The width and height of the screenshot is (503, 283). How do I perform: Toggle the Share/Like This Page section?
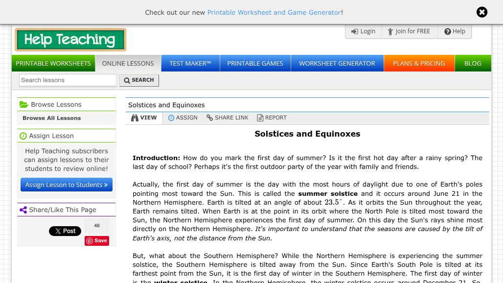[x=67, y=210]
